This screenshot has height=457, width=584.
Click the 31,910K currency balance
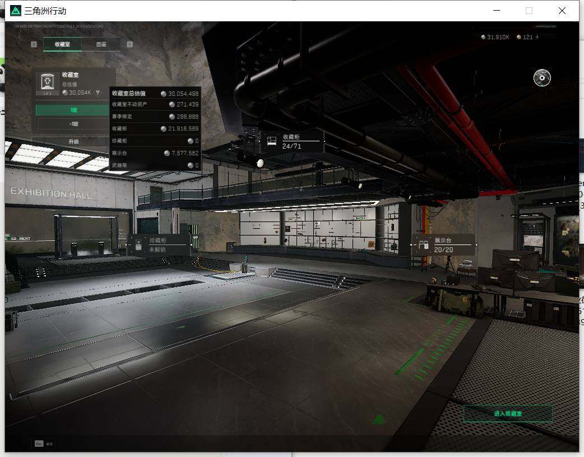coord(495,37)
